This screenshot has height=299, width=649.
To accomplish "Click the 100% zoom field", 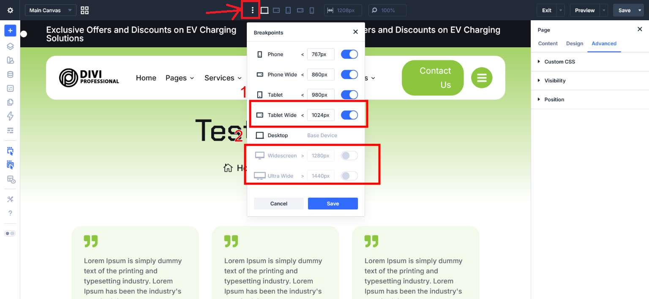I will tap(387, 10).
